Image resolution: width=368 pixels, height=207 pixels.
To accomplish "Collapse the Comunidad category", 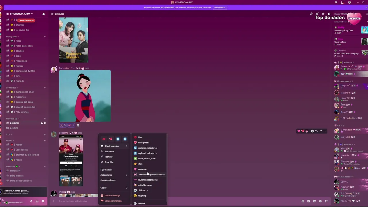I will pyautogui.click(x=12, y=88).
